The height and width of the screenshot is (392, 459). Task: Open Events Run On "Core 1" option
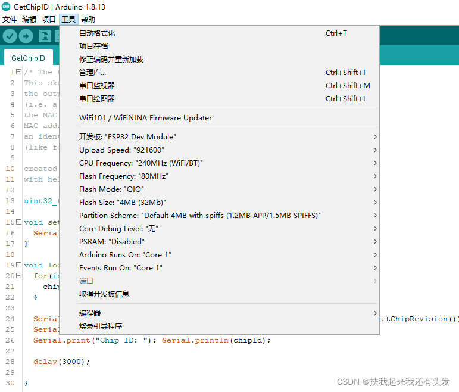220,267
